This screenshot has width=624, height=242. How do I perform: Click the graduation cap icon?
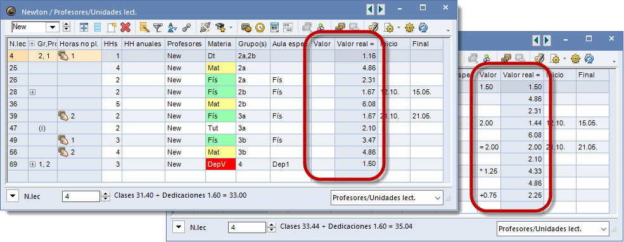[220, 27]
